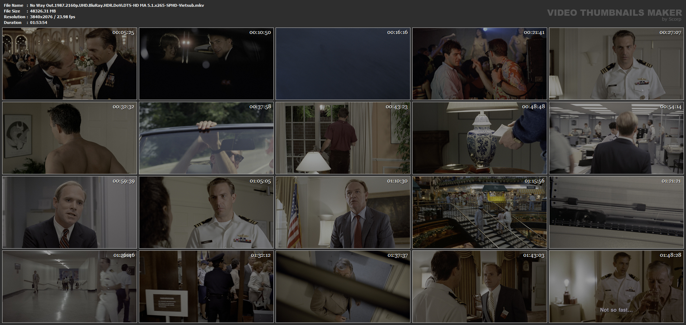Image resolution: width=686 pixels, height=325 pixels.
Task: Click the 'Not so fast...' subtitle text
Action: [616, 310]
